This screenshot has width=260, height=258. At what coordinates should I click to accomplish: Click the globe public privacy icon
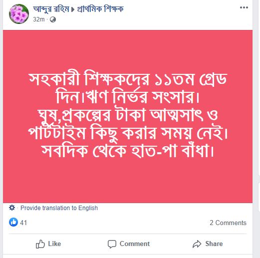(53, 19)
